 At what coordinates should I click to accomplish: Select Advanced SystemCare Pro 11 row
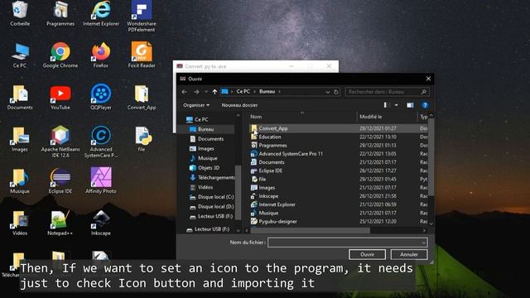click(x=339, y=154)
